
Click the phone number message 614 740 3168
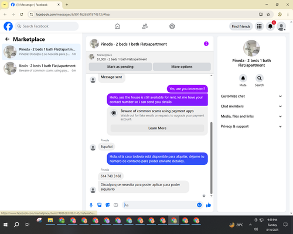pos(111,176)
